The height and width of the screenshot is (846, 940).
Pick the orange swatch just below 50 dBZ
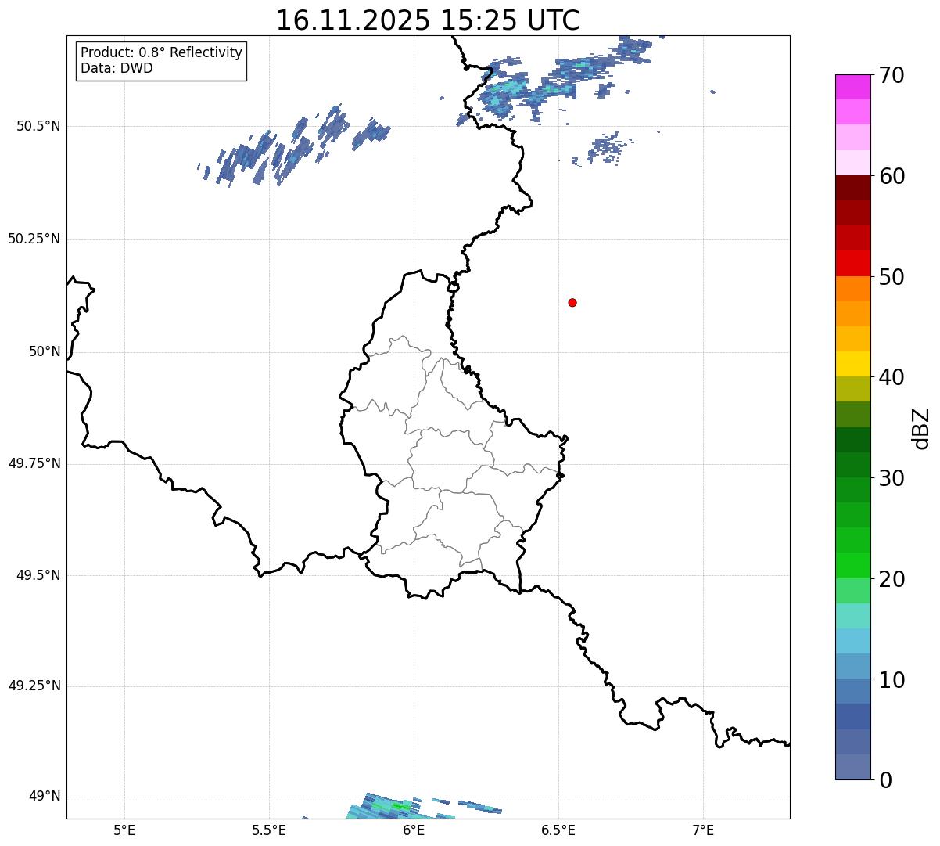point(853,289)
